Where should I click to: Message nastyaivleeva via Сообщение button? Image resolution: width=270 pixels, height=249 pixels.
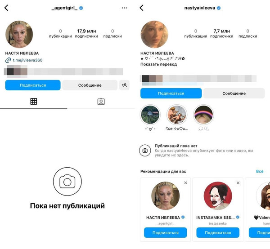(234, 93)
